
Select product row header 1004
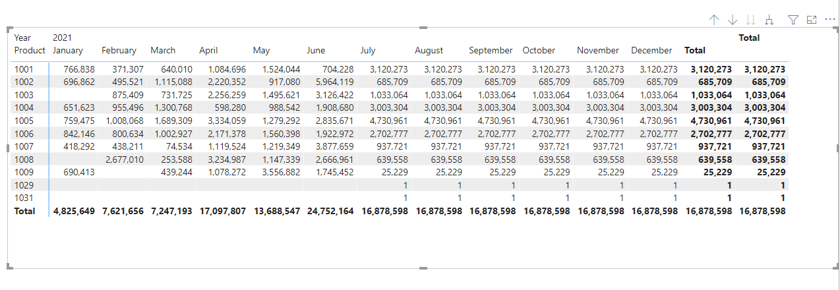coord(23,107)
